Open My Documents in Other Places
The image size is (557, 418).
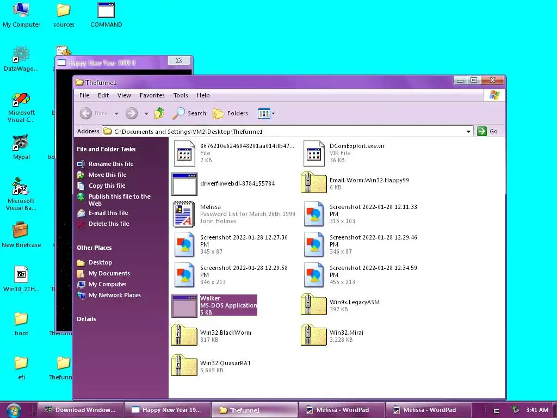point(109,273)
